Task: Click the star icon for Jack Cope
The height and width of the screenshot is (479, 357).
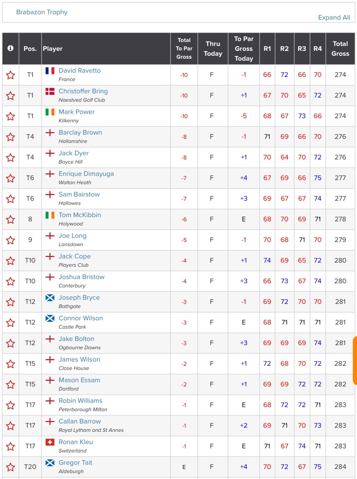Action: tap(11, 261)
